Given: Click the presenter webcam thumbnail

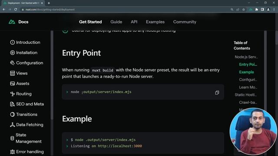Looking at the screenshot, I should pyautogui.click(x=253, y=132).
